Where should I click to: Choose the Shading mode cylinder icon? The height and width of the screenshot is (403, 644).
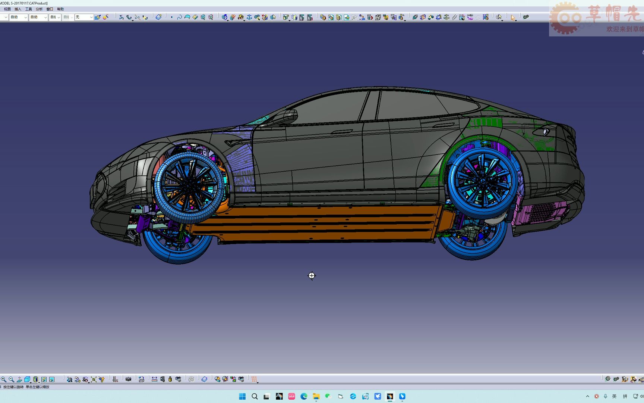click(36, 379)
